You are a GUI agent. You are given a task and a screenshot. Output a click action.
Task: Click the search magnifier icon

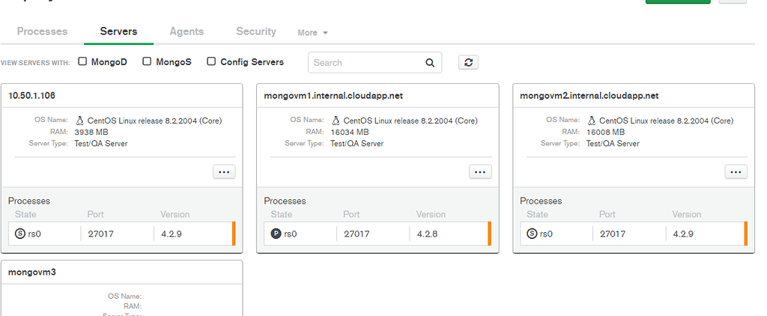click(x=430, y=63)
